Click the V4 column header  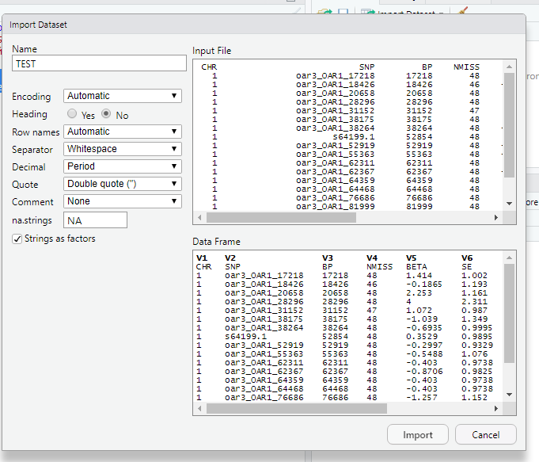[372, 258]
